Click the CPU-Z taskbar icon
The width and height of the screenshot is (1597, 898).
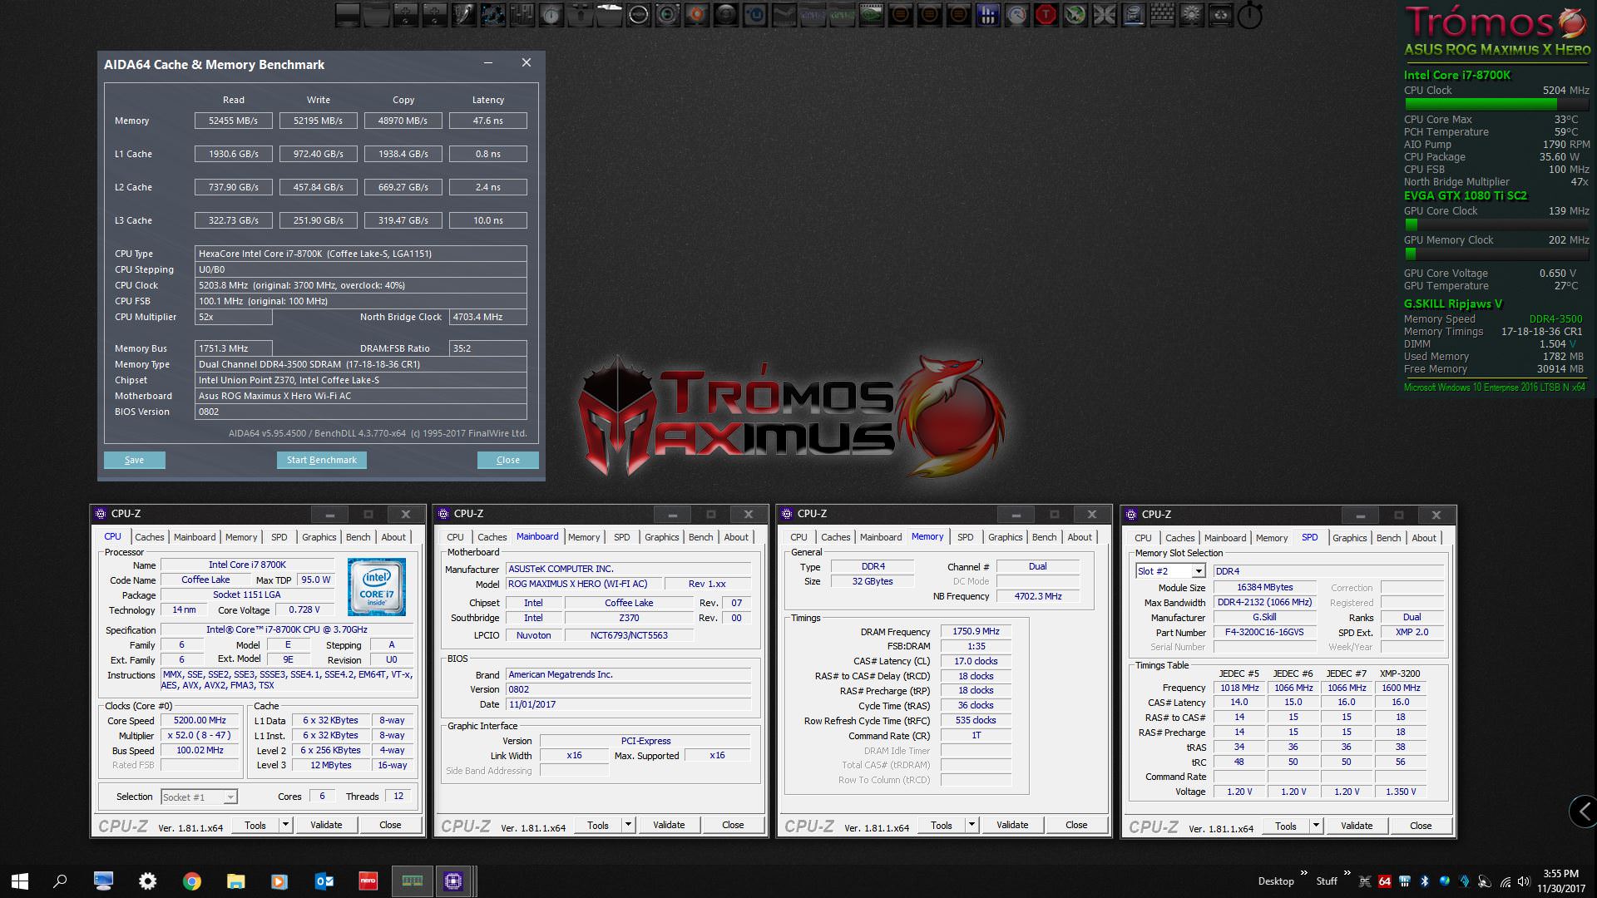pos(453,881)
